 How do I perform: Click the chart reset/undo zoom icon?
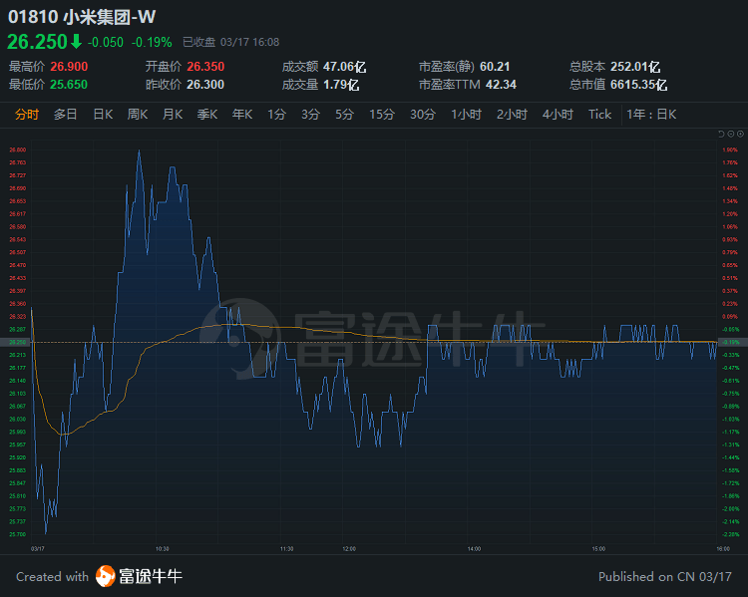point(721,134)
